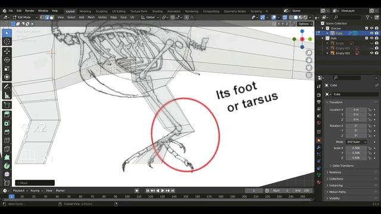Select the Select Box tool
This screenshot has width=381, height=214.
point(7,33)
